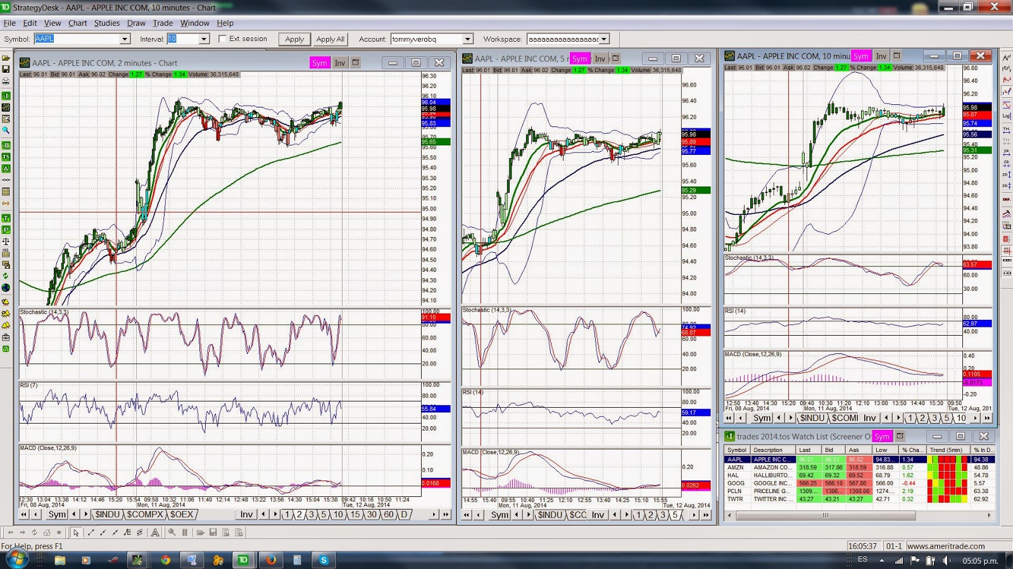
Task: Toggle Log scale in right toolbar
Action: click(1007, 116)
